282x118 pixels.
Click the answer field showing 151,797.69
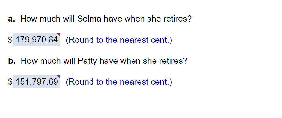pyautogui.click(x=37, y=82)
